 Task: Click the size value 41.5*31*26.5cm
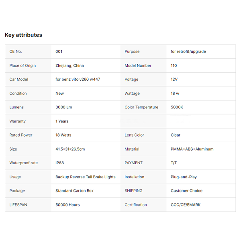tap(70, 149)
